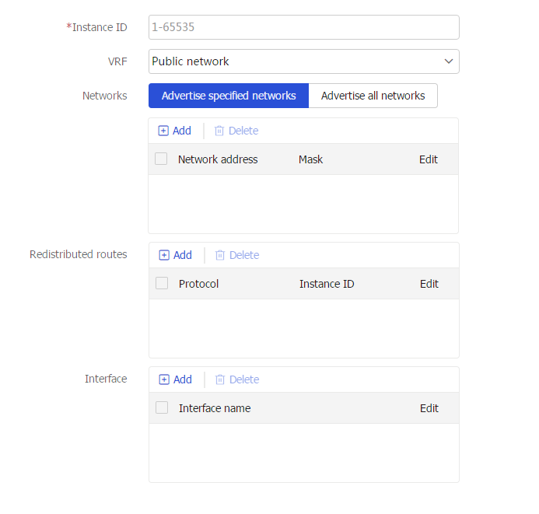Add an interface entry
Screen dimensions: 539x514
pos(175,379)
